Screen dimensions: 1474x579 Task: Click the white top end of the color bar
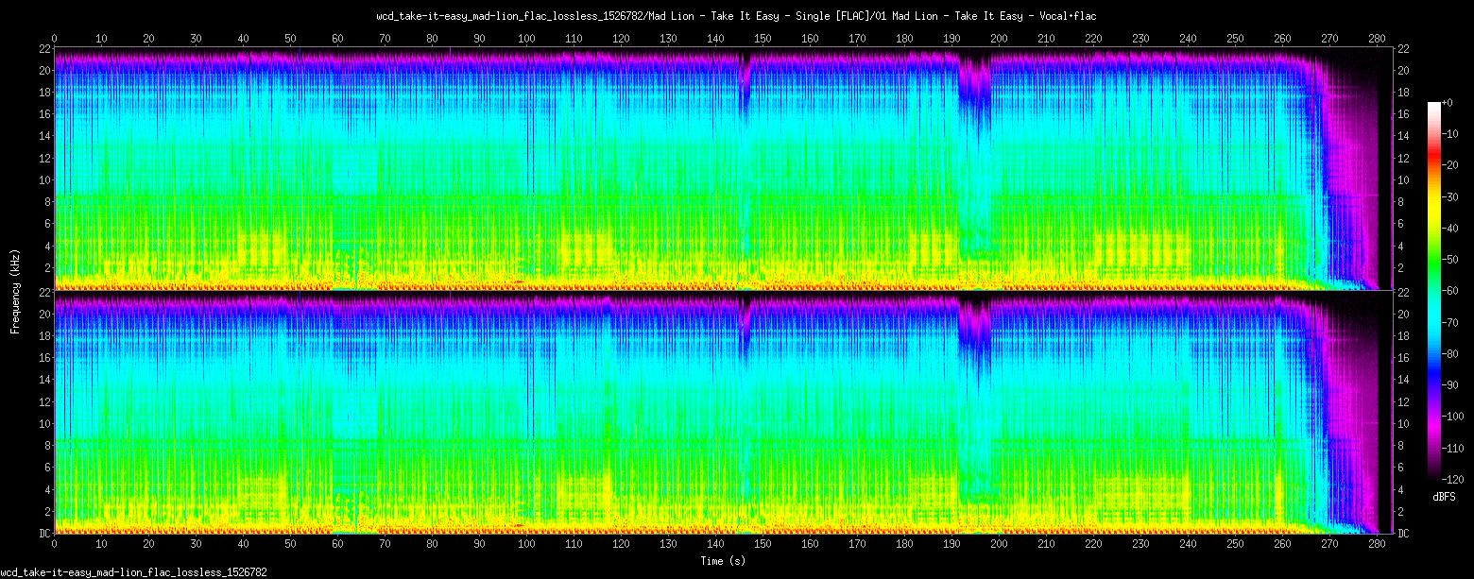(x=1435, y=105)
